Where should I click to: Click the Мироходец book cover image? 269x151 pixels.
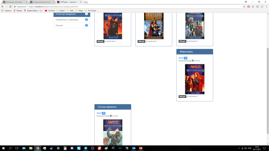pos(194,79)
